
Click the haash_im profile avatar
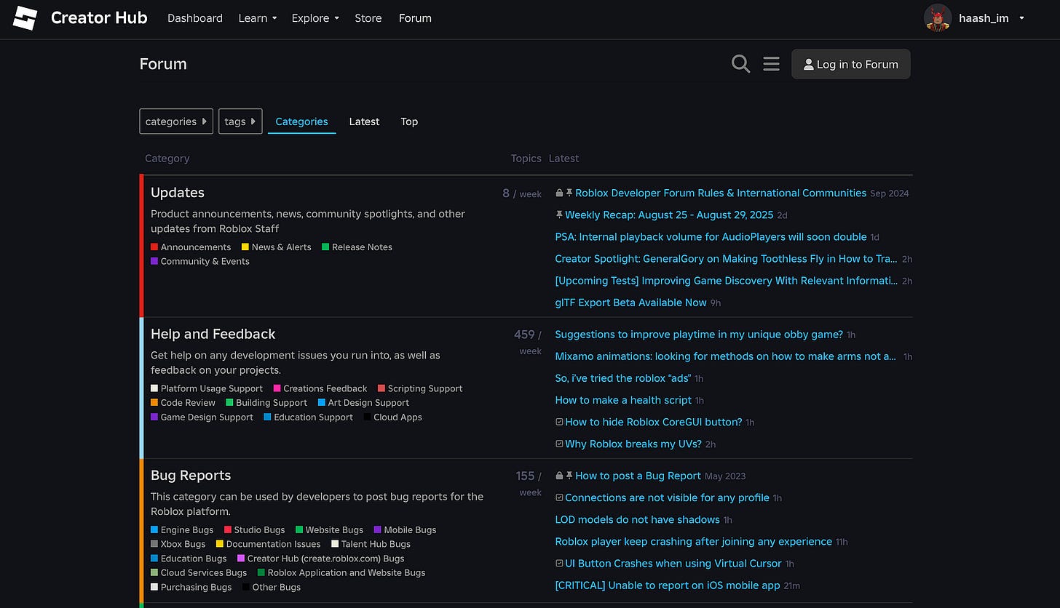click(x=938, y=18)
